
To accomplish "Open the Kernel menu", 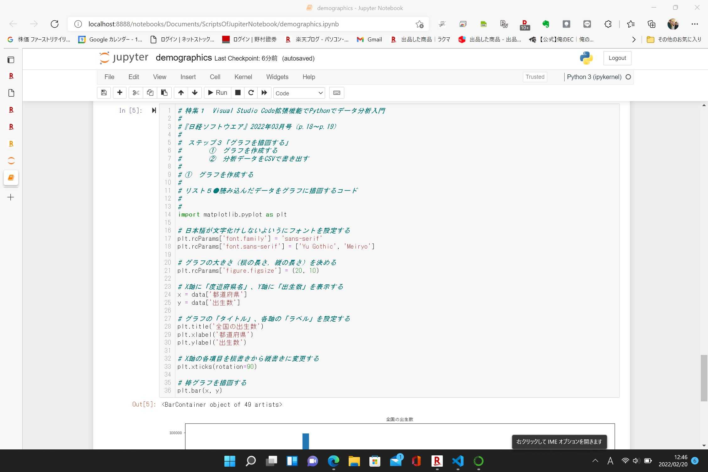I will (243, 77).
